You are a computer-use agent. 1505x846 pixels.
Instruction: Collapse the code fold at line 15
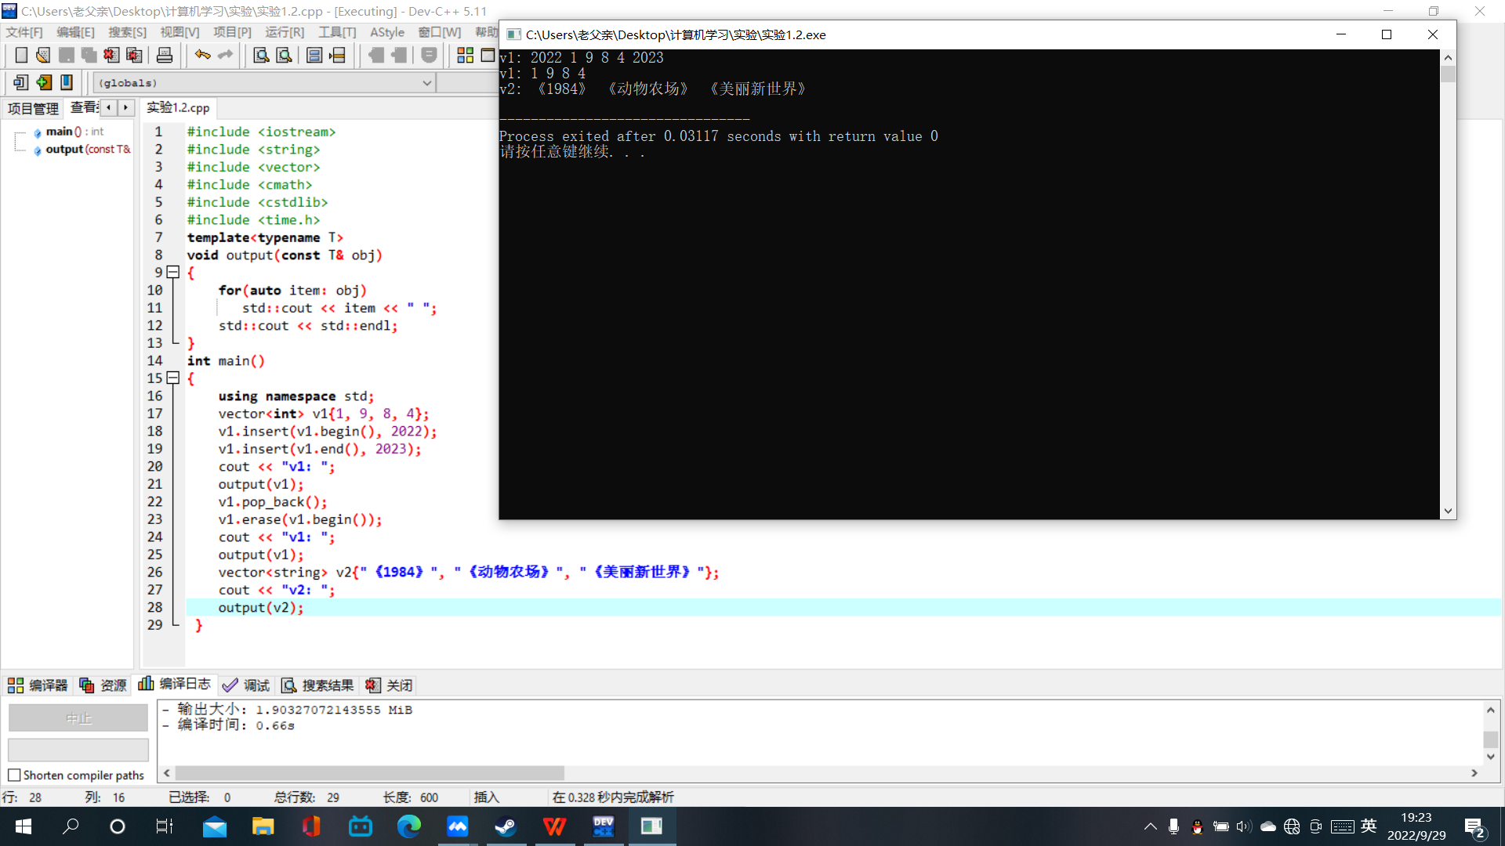tap(173, 378)
